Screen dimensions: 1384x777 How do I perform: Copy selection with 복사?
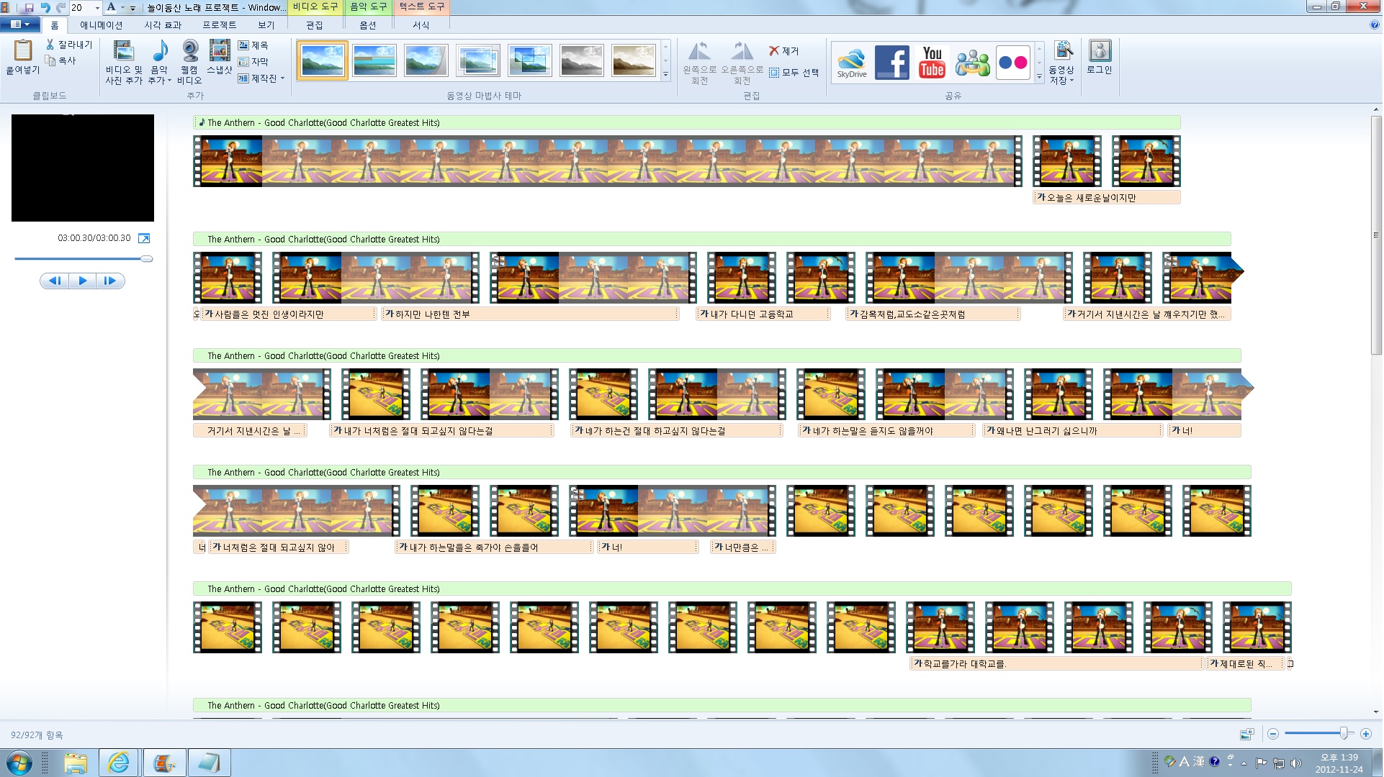(60, 60)
